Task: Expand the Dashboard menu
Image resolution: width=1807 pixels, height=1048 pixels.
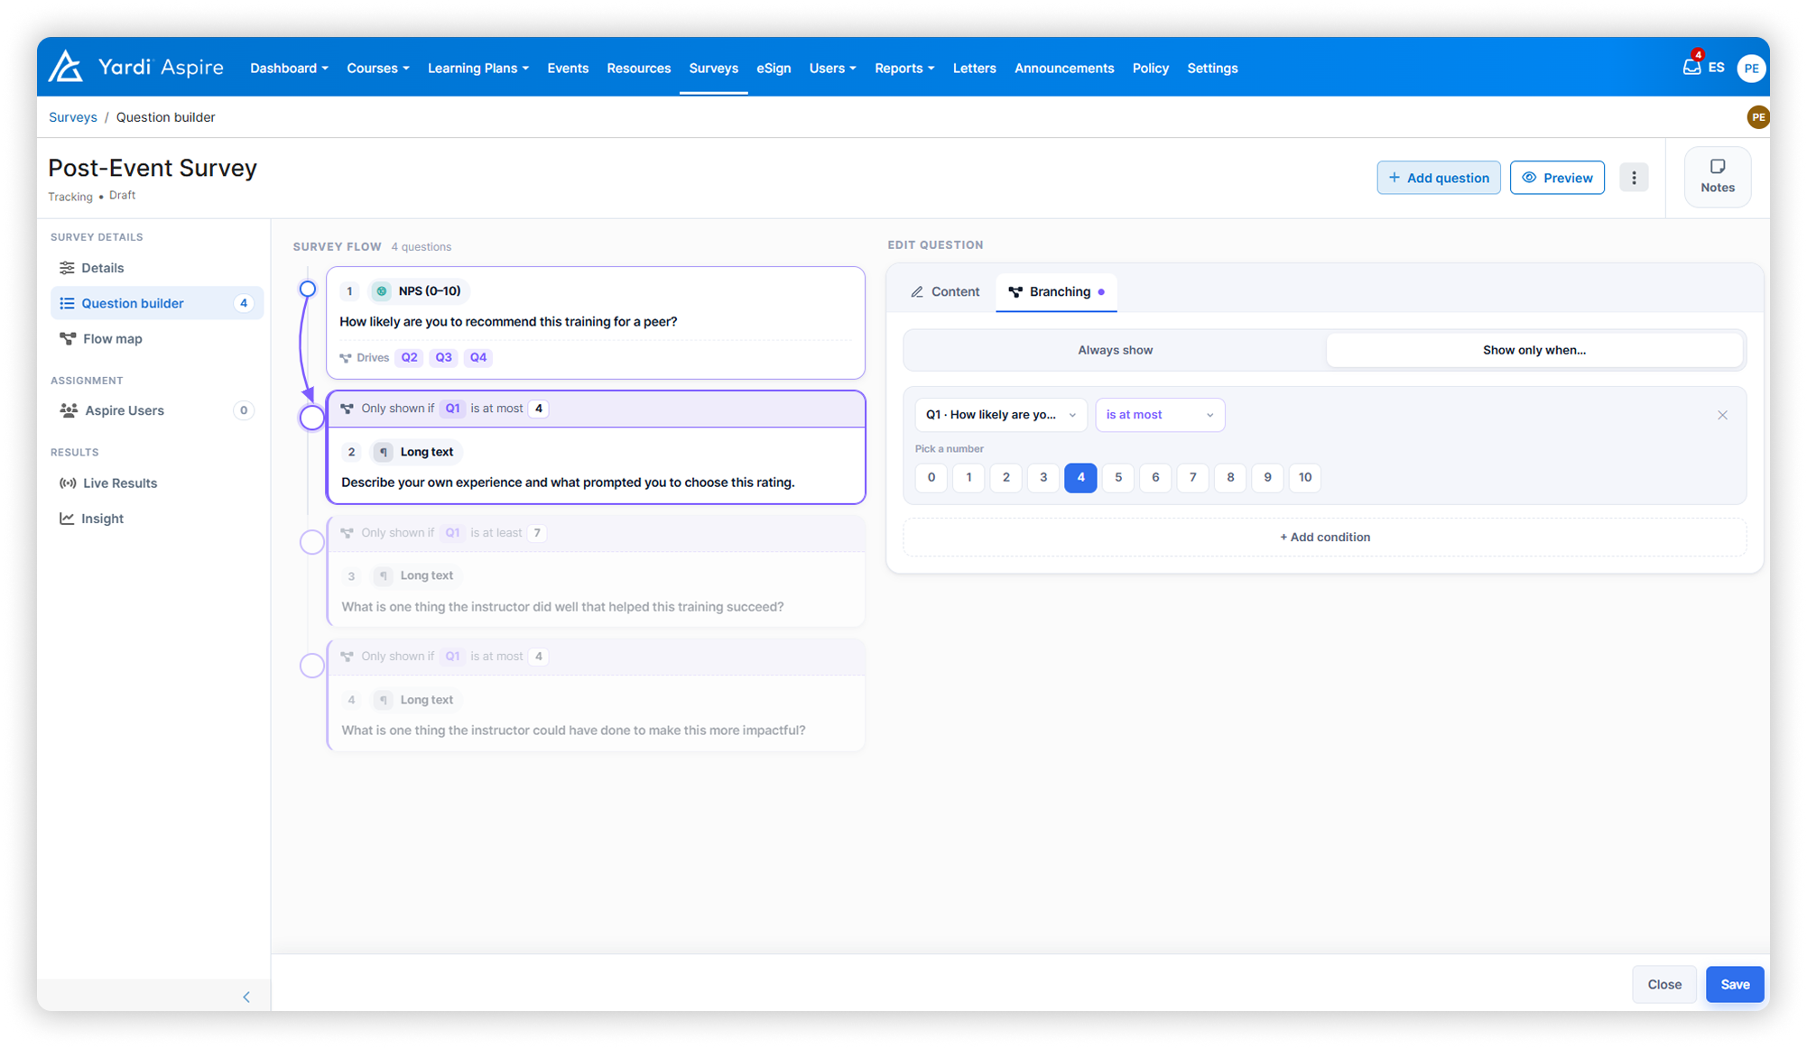Action: [289, 69]
